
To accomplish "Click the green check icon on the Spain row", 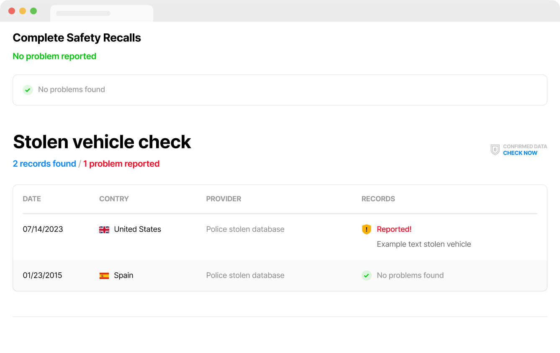I will pos(367,275).
